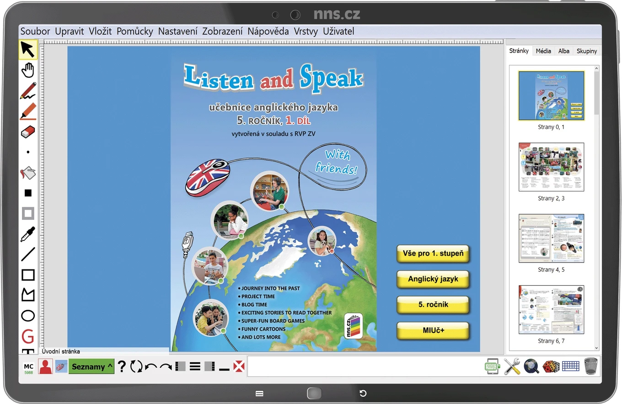Open the dice tool
Image resolution: width=622 pixels, height=404 pixels.
(x=551, y=366)
